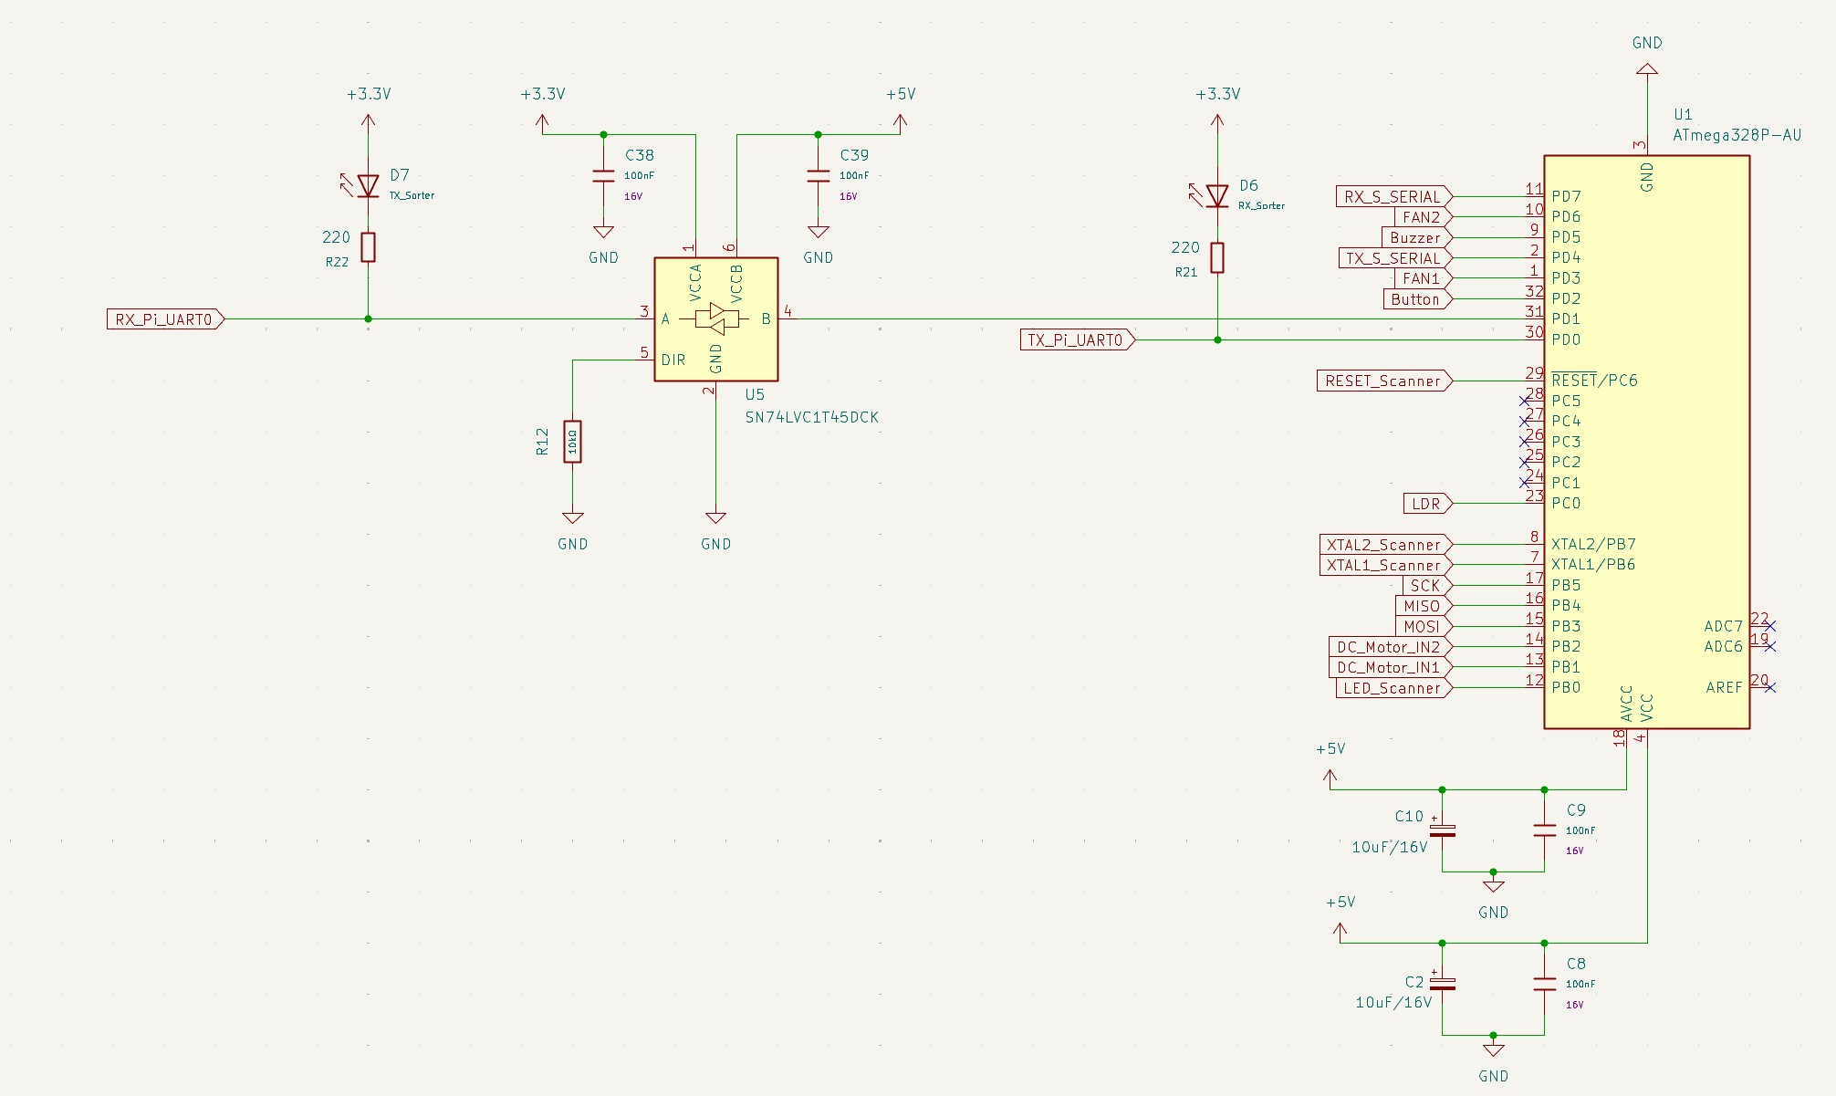Select capacitor C8 symbol
Viewport: 1836px width, 1096px height.
click(x=1544, y=984)
